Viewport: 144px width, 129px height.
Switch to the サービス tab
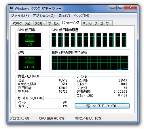pos(53,23)
